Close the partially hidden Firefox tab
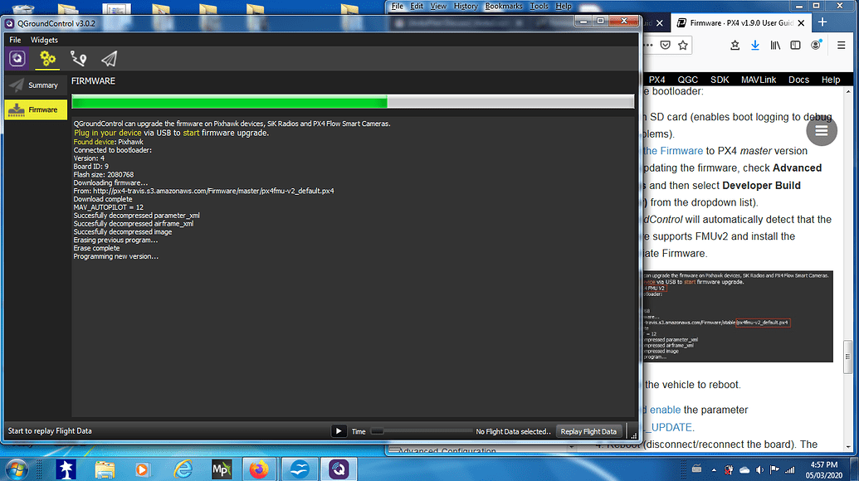Viewport: 859px width, 481px height. (x=660, y=23)
